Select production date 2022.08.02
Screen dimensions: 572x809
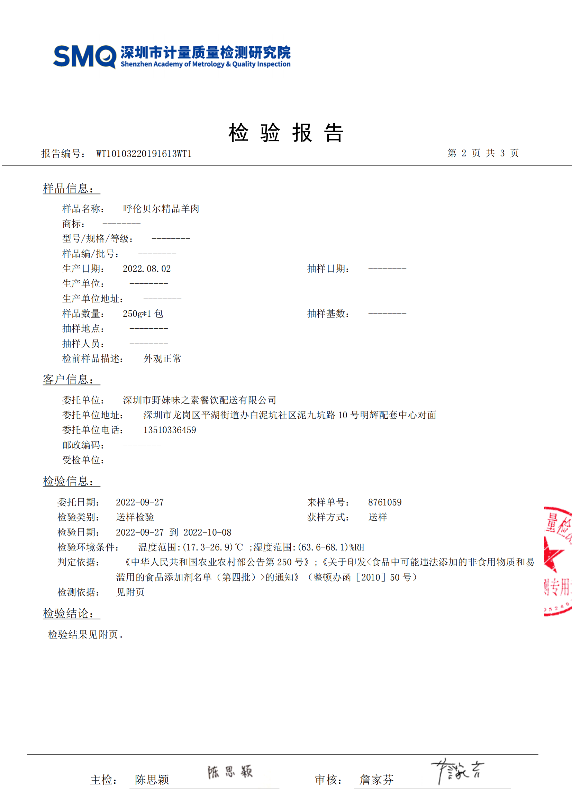click(x=147, y=269)
